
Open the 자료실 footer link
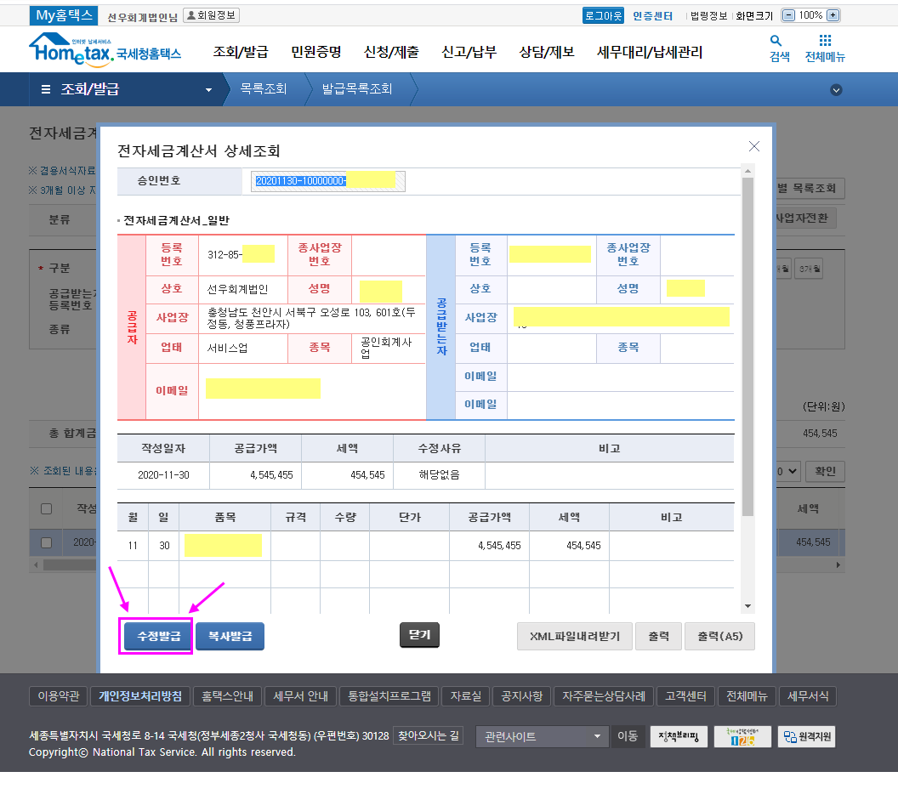(466, 696)
